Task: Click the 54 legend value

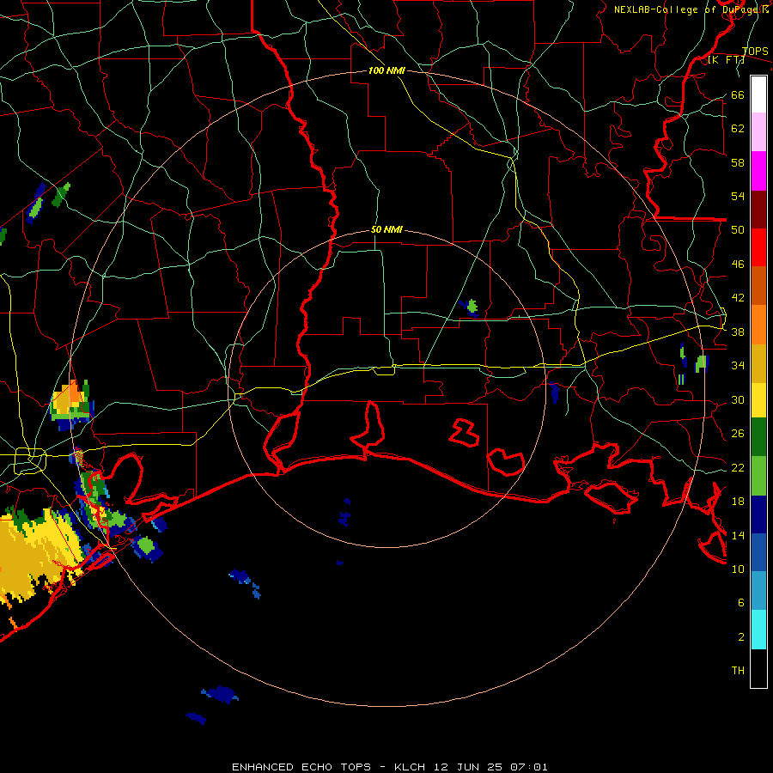Action: click(738, 196)
